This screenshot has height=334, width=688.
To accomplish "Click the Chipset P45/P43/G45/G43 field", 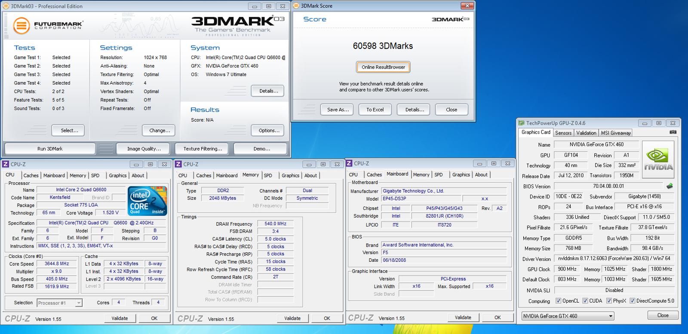I will coord(444,208).
